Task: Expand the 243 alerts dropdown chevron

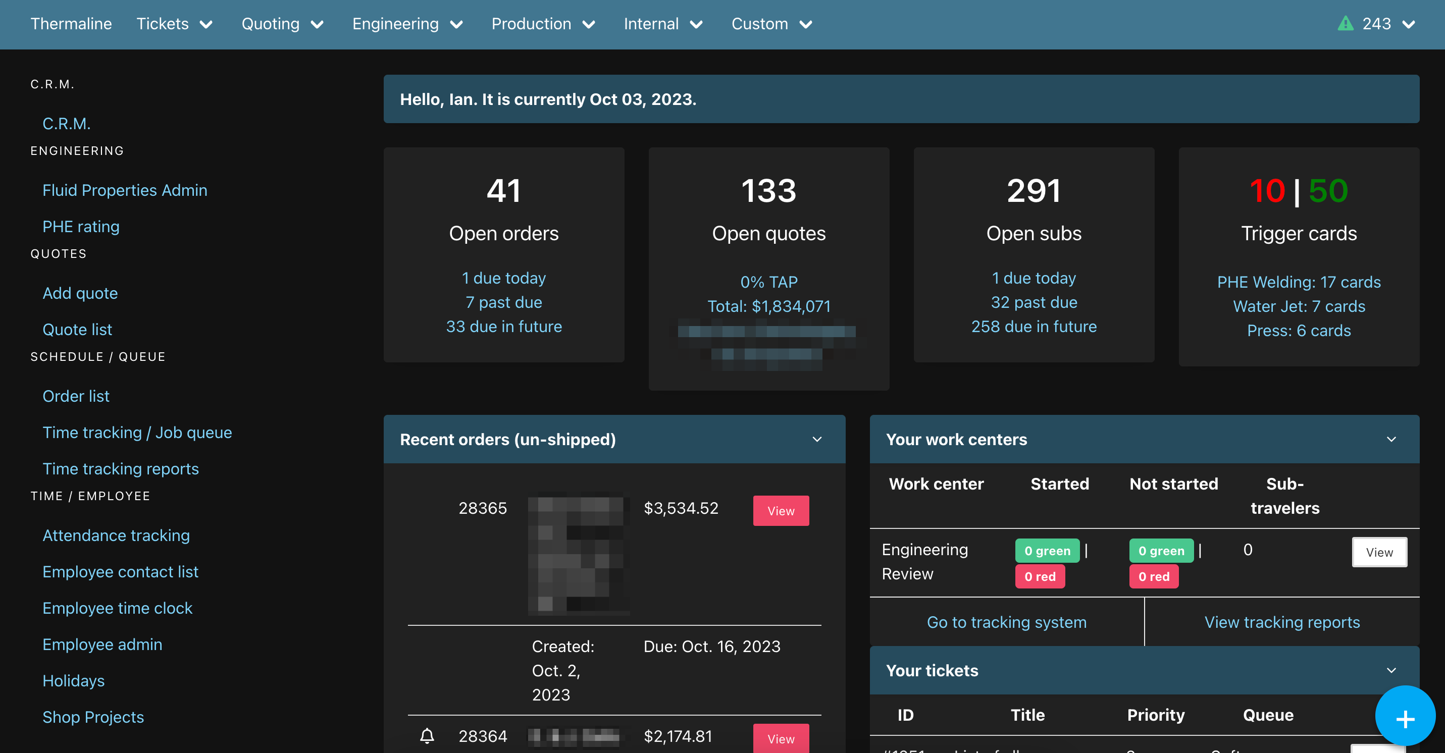Action: click(x=1409, y=24)
